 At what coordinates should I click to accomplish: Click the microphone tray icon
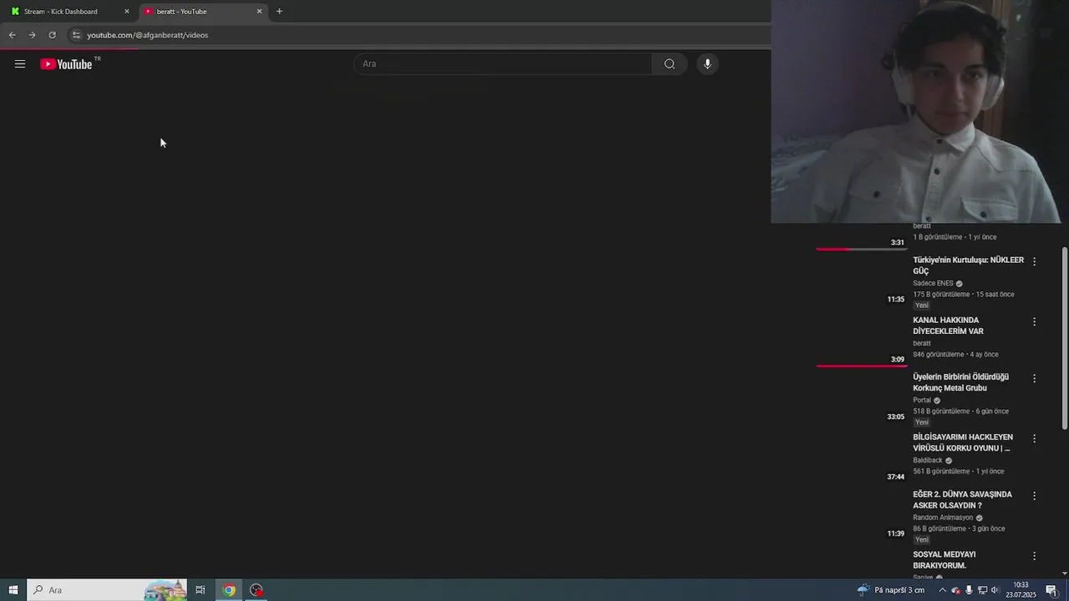pos(969,590)
